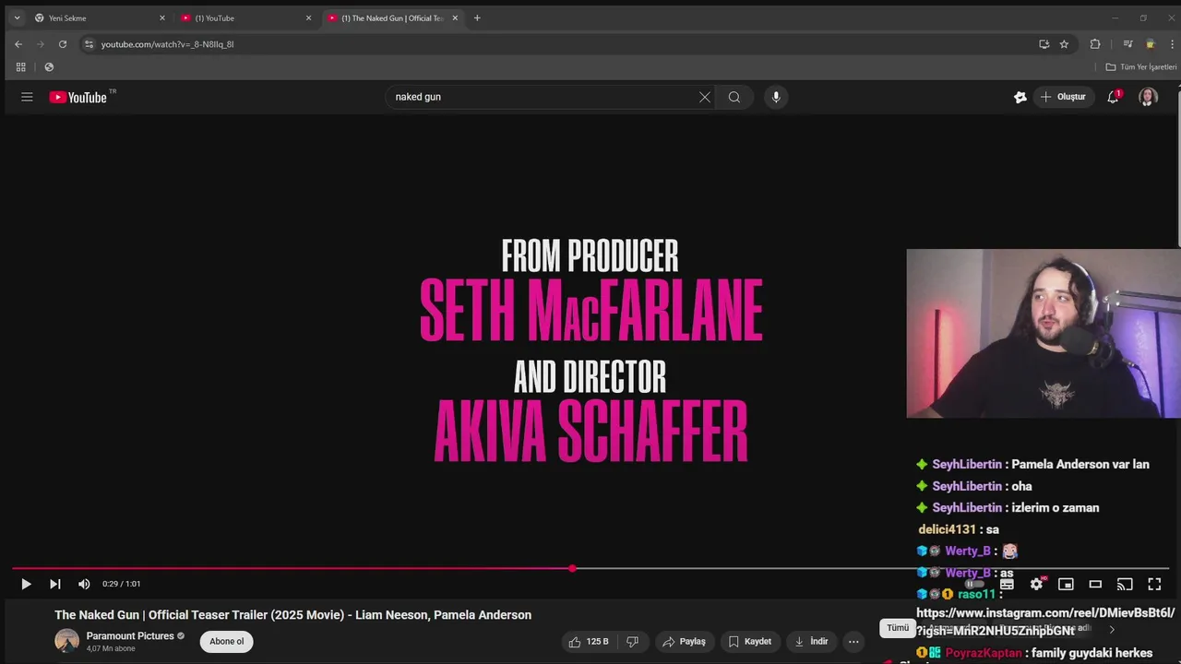This screenshot has width=1181, height=664.
Task: Click the Oluştur create button
Action: [x=1063, y=97]
